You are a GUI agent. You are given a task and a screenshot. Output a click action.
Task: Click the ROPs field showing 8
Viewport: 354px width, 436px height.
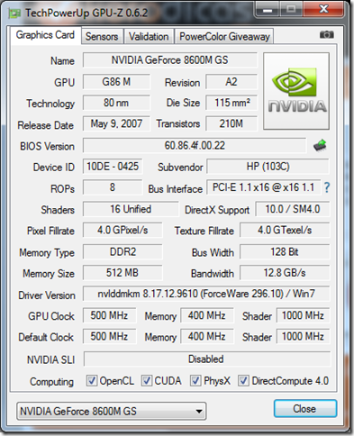[x=113, y=187]
